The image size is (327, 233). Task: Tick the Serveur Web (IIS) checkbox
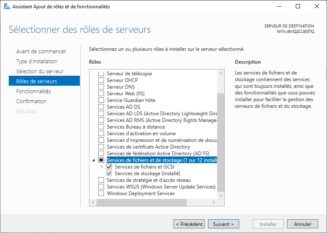coord(101,94)
